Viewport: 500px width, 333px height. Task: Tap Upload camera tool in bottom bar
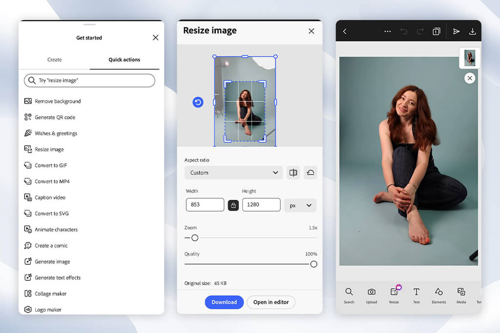(372, 295)
